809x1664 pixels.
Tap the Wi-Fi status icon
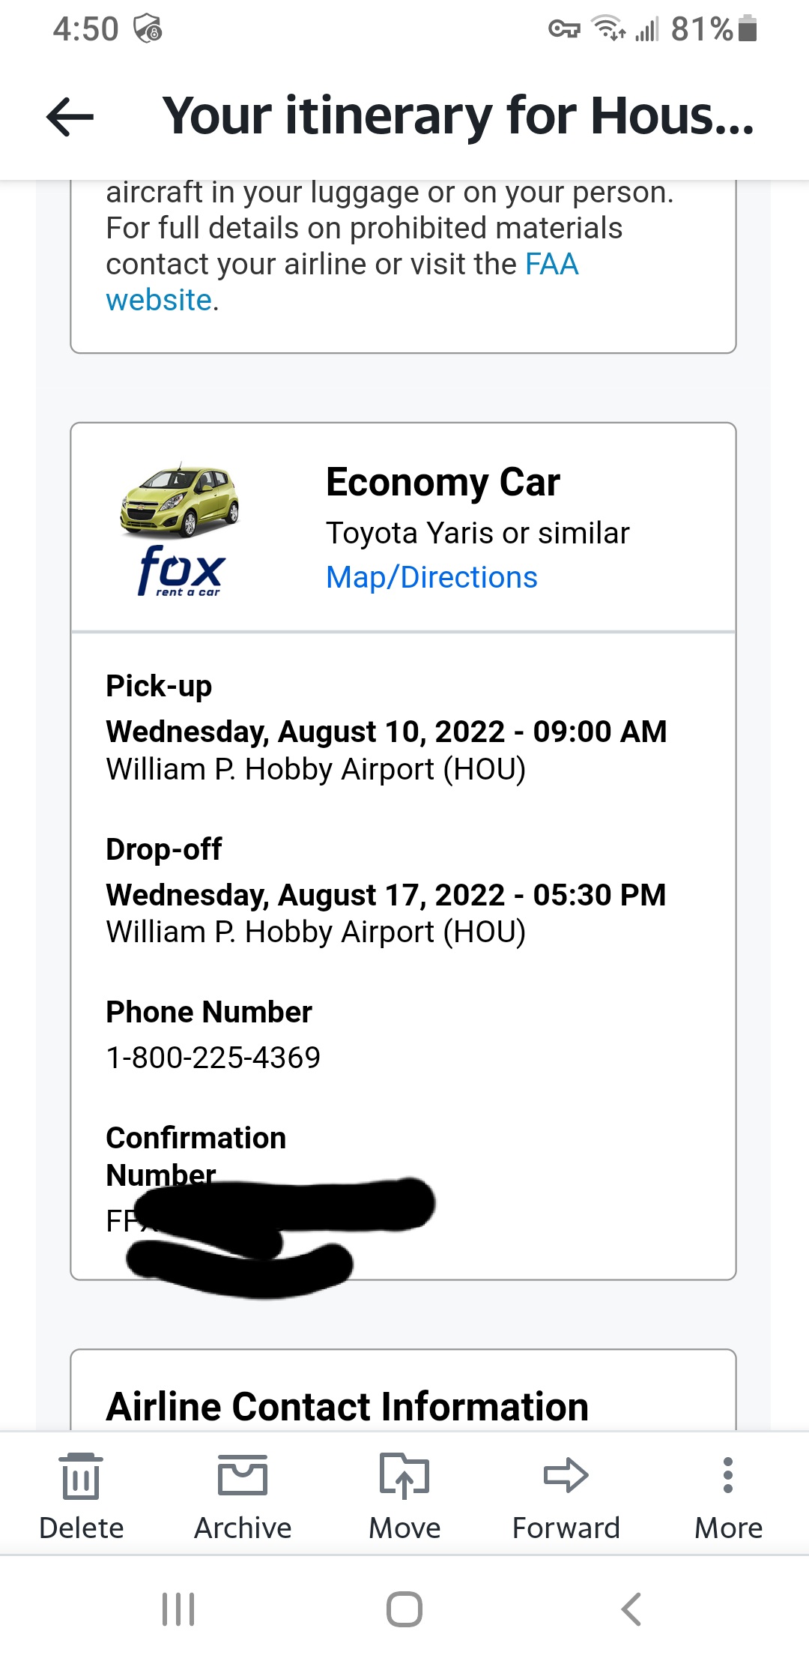[x=609, y=28]
